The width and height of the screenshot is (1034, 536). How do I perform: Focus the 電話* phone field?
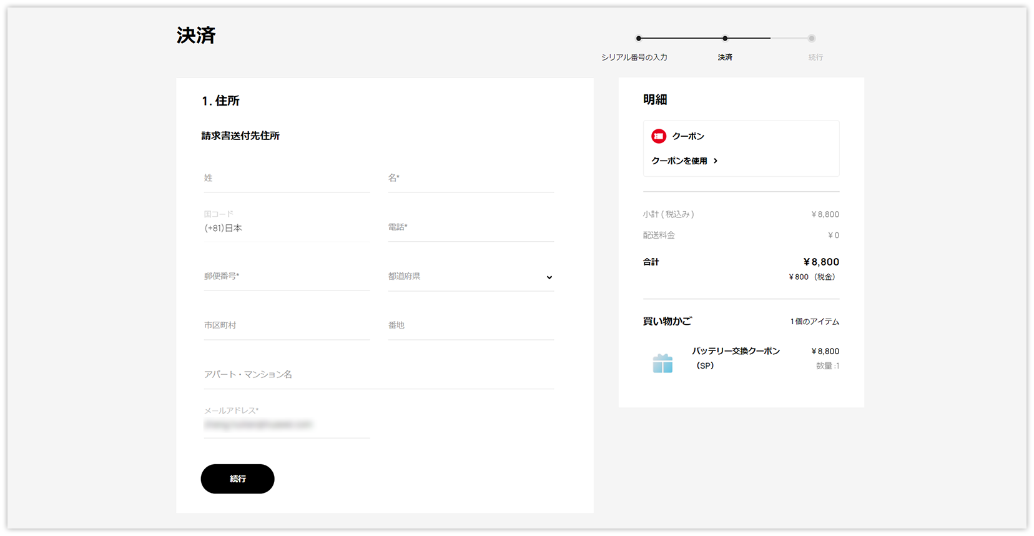point(471,227)
